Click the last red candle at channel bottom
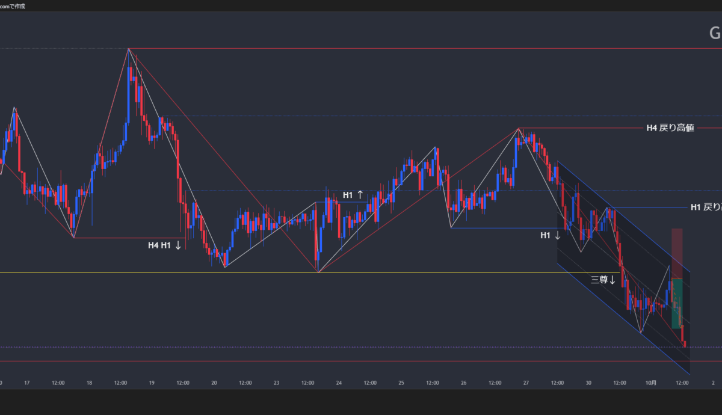722x415 pixels. tap(685, 343)
